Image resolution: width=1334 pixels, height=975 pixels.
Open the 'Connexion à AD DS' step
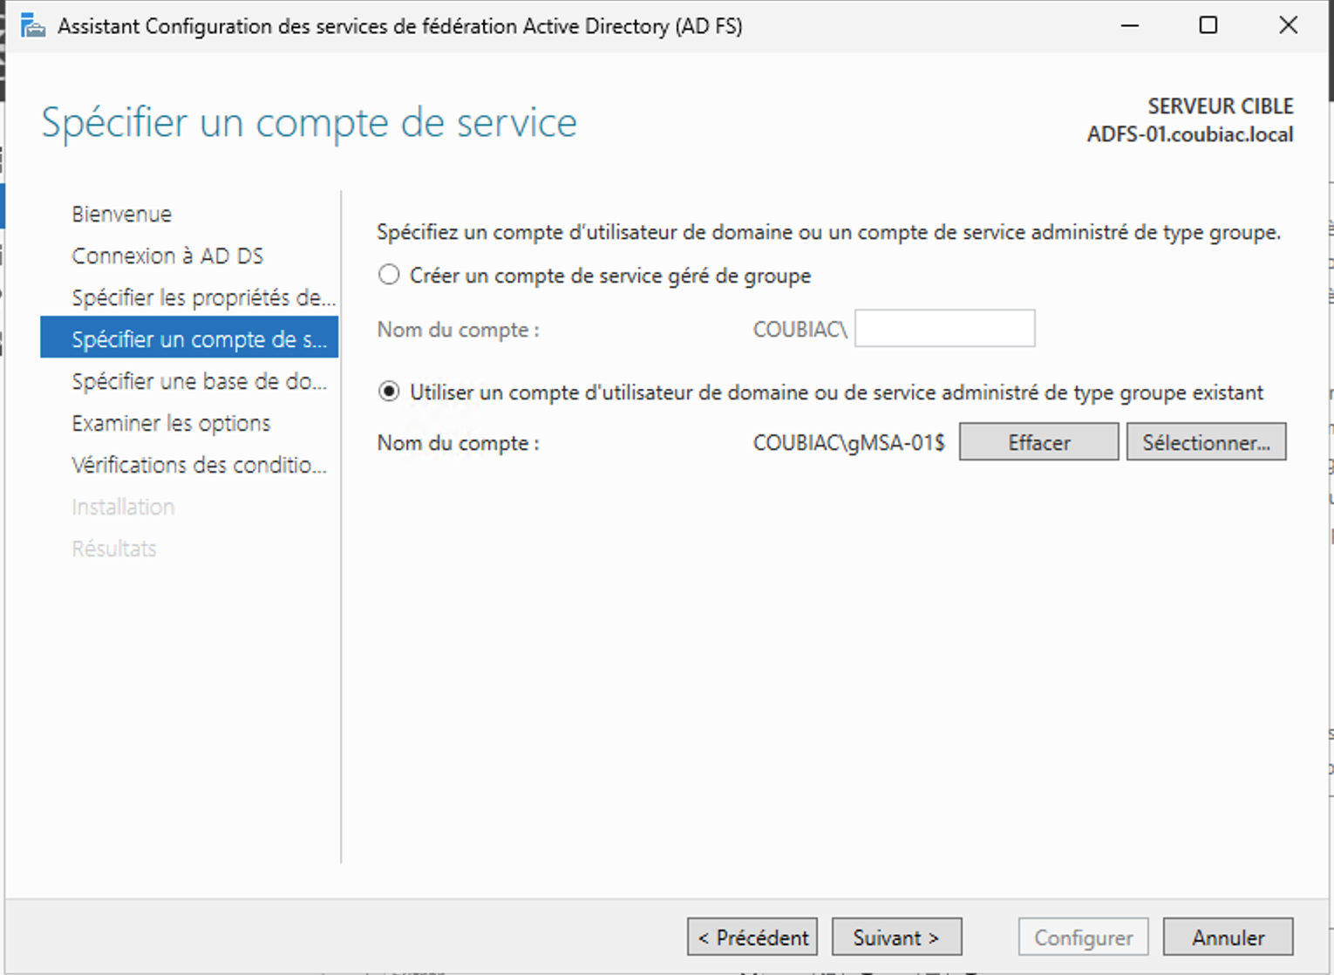click(x=167, y=256)
